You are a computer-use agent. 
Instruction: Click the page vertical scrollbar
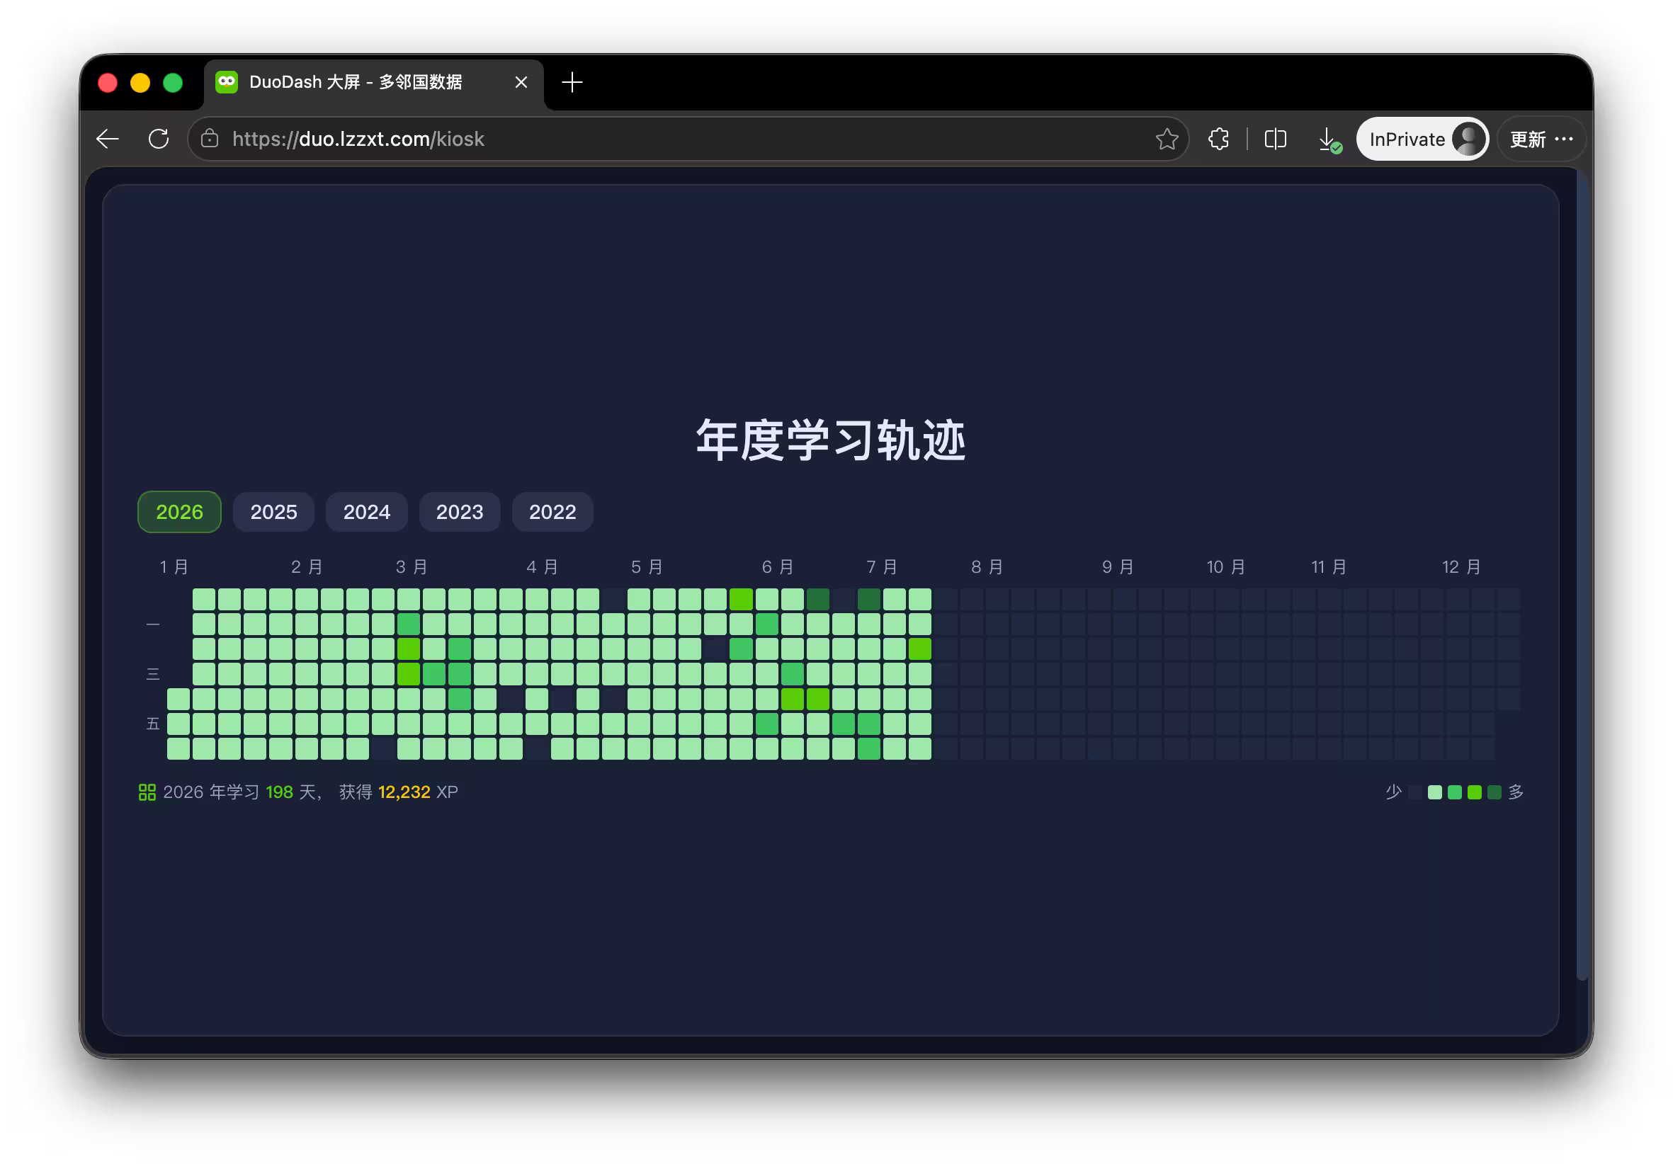point(1582,576)
